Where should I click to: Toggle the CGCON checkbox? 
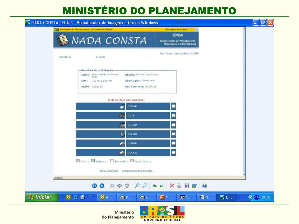point(173,152)
